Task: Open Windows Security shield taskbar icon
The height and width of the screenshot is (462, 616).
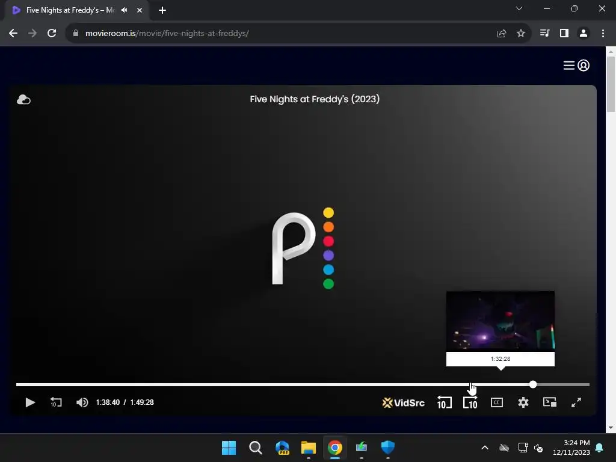Action: (x=388, y=448)
